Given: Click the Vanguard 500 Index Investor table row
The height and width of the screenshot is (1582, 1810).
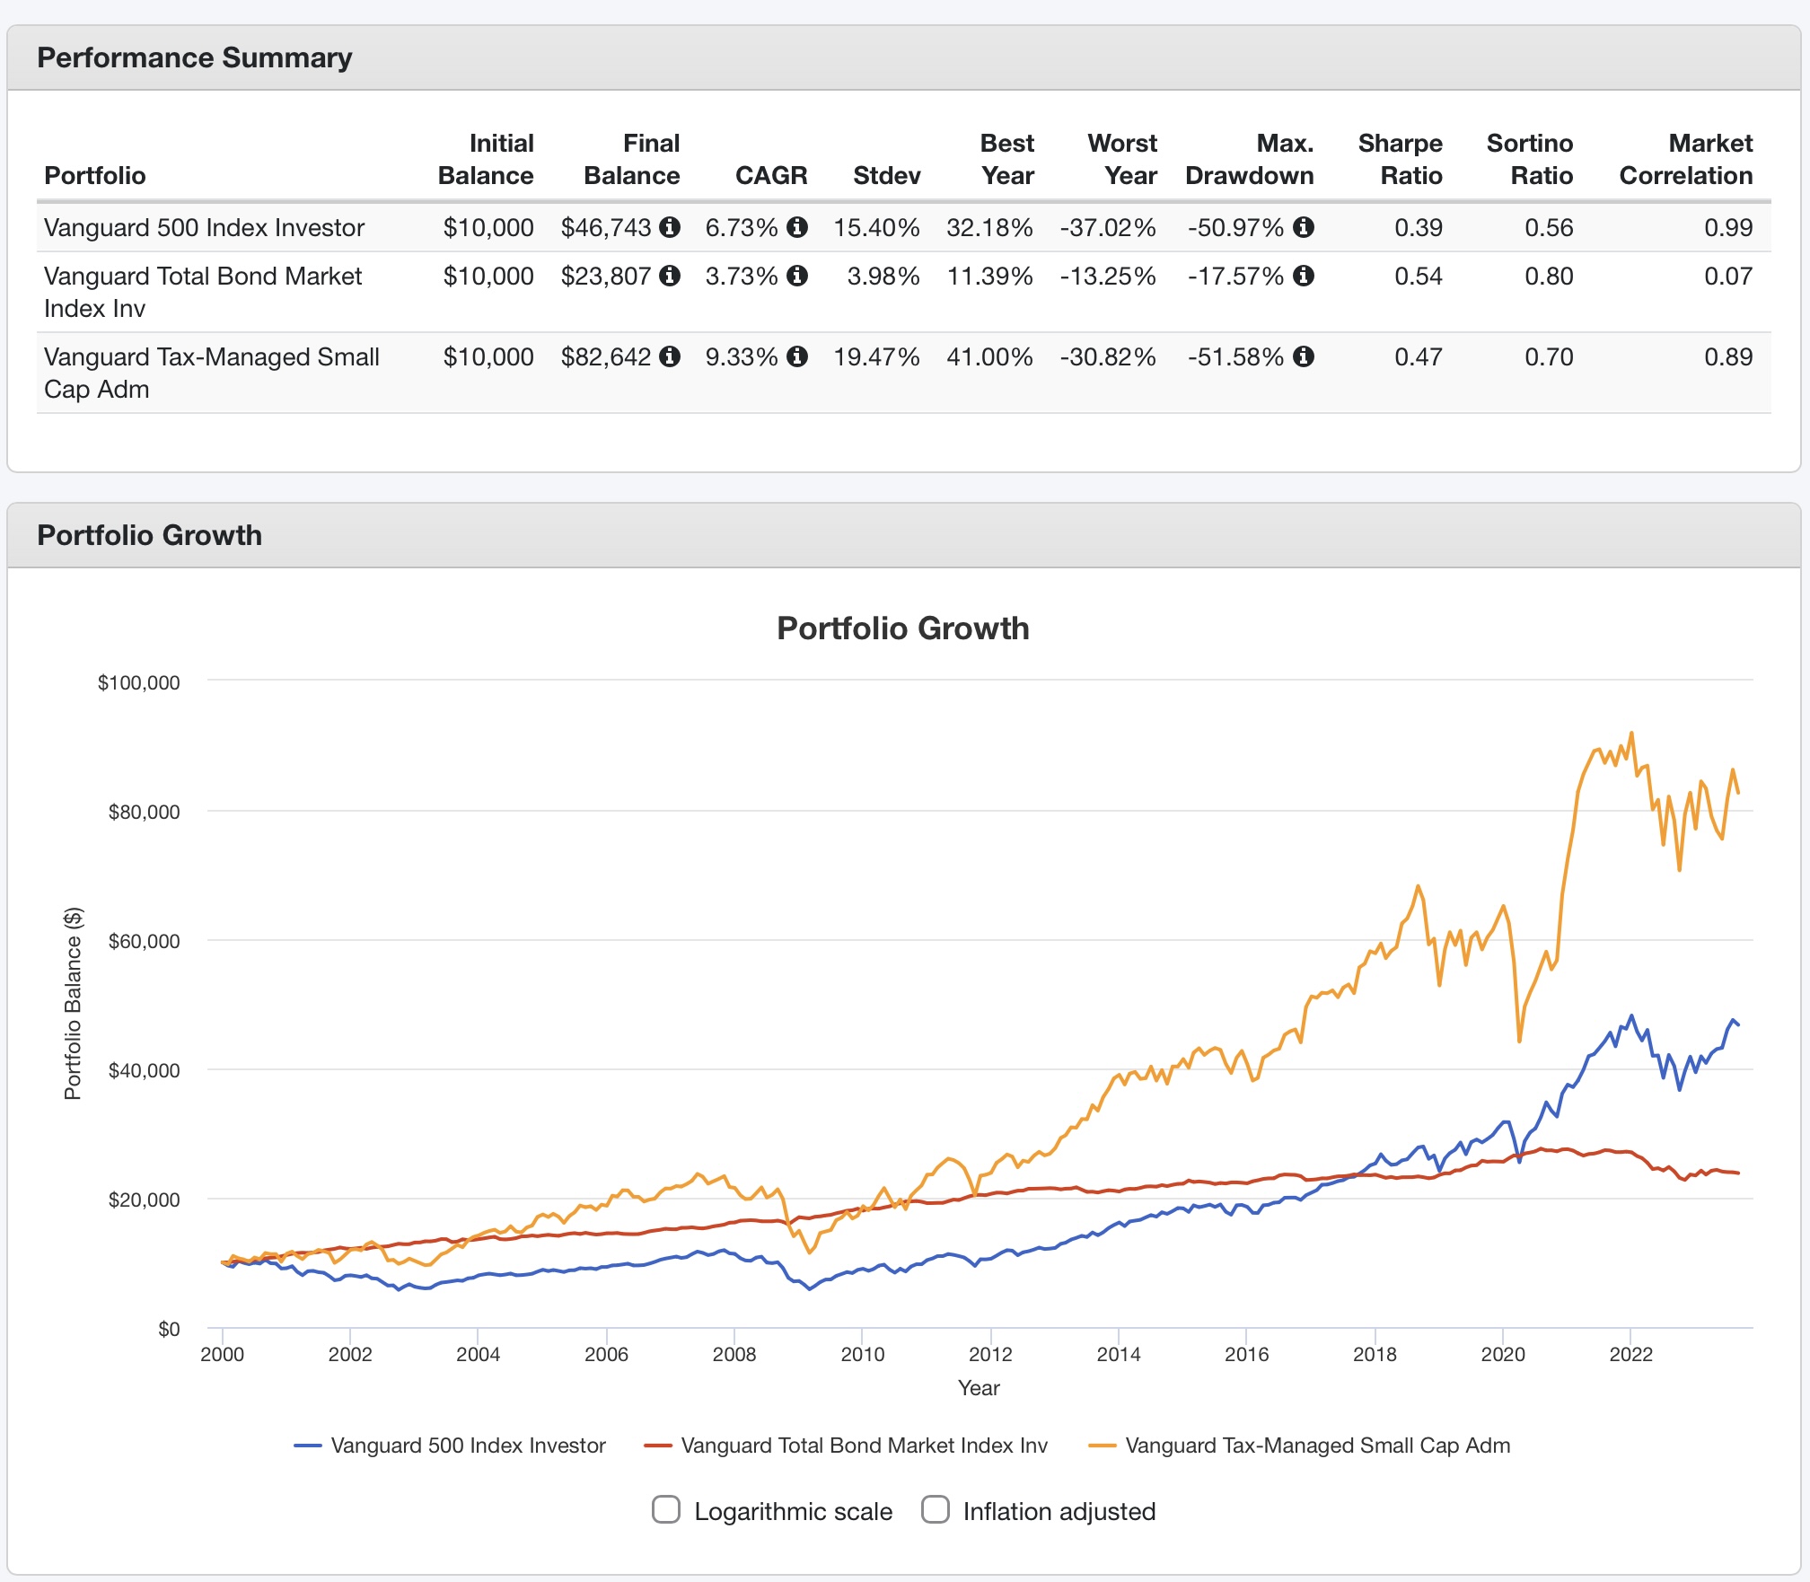Looking at the screenshot, I should (x=904, y=227).
